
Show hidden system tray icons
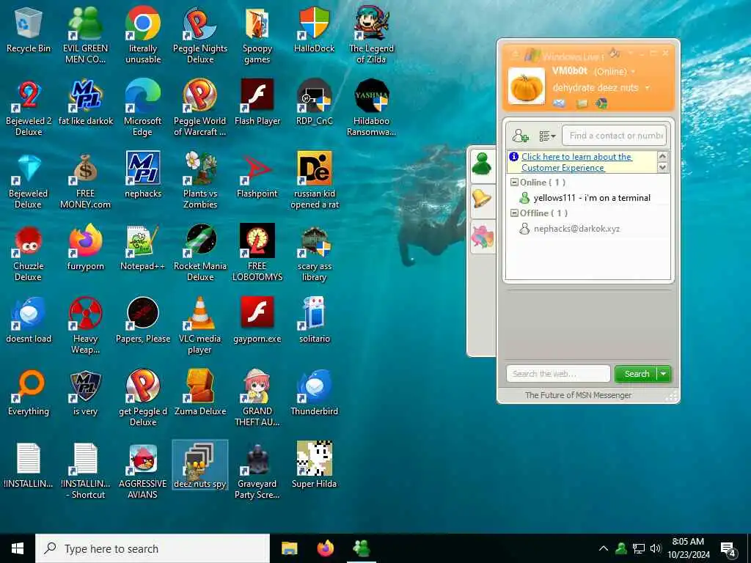coord(604,548)
